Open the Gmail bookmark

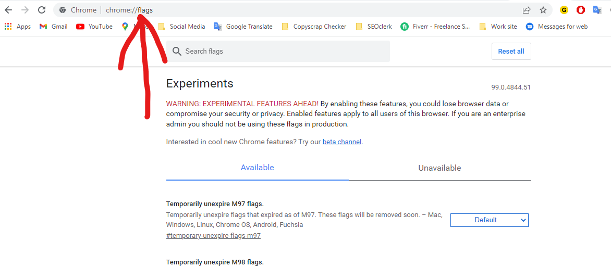click(x=53, y=27)
